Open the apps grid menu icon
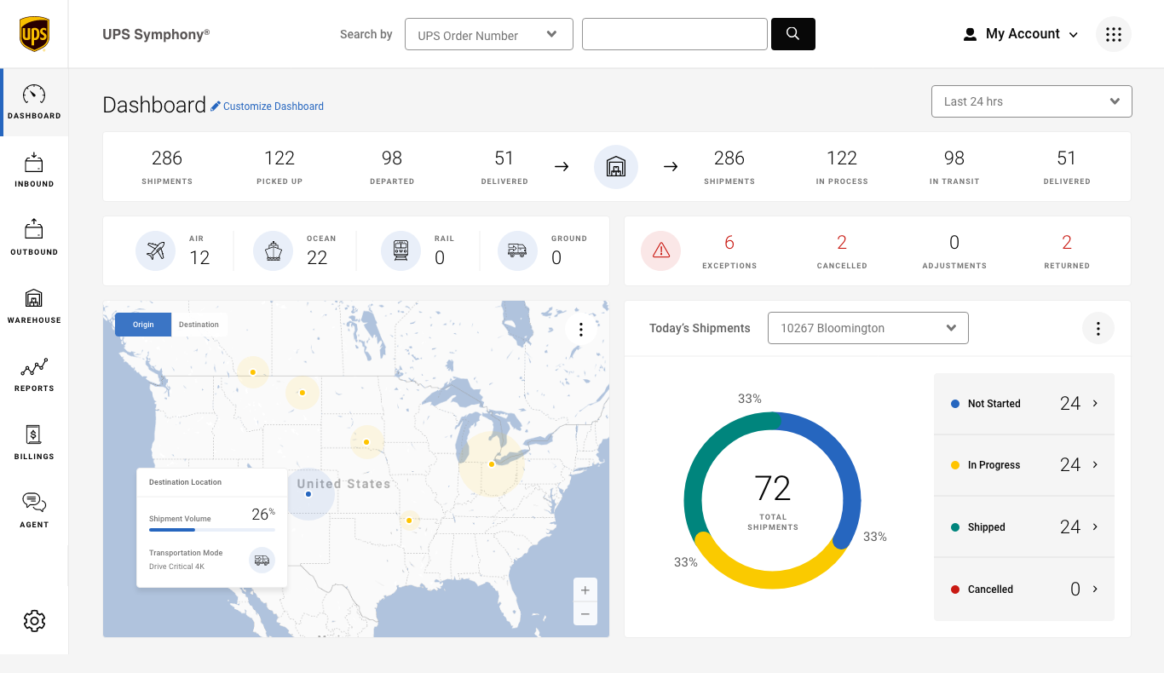Viewport: 1164px width, 673px height. point(1113,34)
